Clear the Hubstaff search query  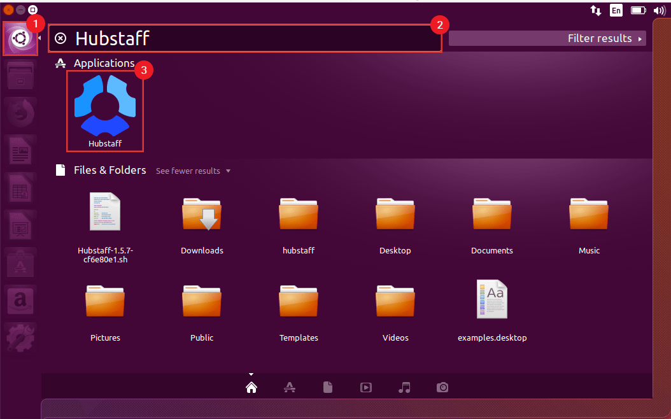60,38
